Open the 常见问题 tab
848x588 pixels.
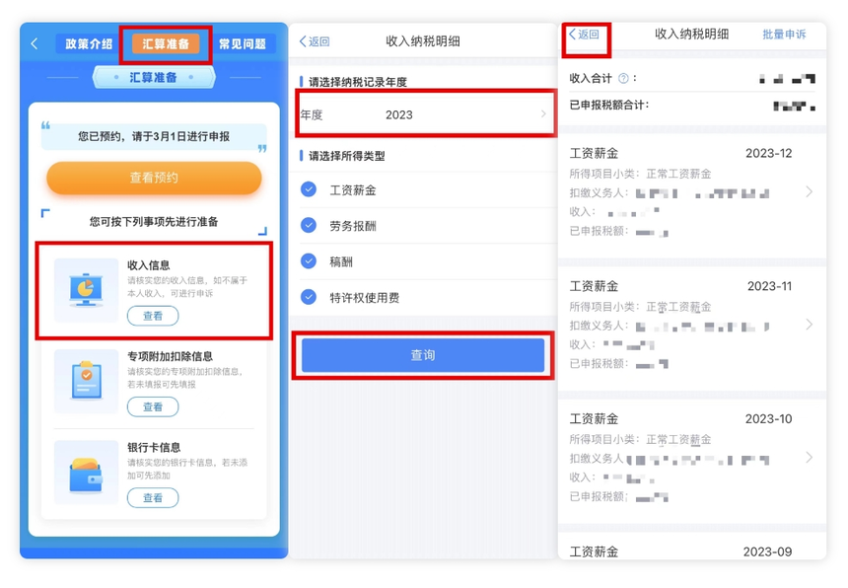point(243,43)
